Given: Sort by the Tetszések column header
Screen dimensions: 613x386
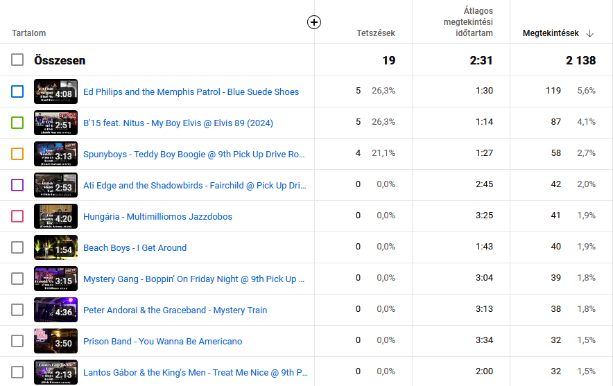Looking at the screenshot, I should [375, 33].
